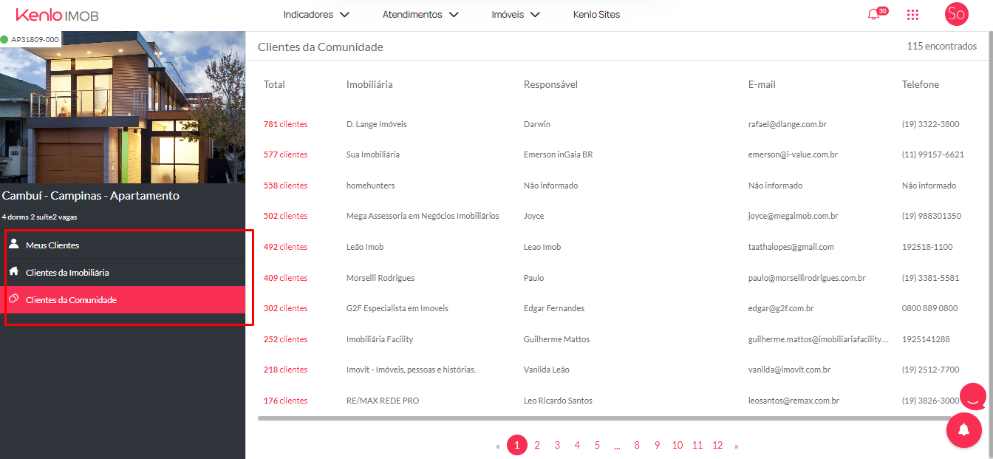Viewport: 993px width, 459px height.
Task: Open the 409 clientes link
Action: tap(285, 278)
